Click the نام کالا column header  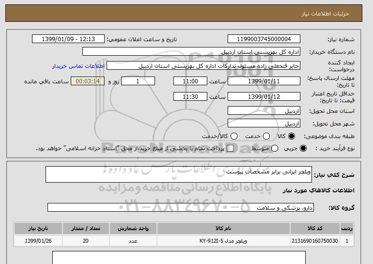[x=223, y=228]
